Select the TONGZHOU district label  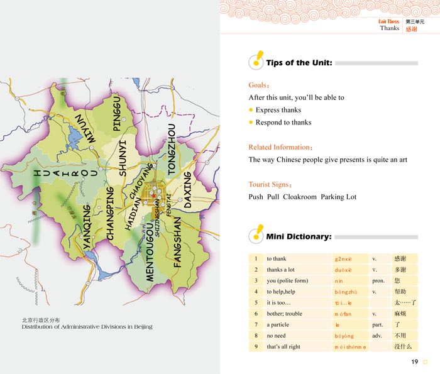pyautogui.click(x=172, y=149)
